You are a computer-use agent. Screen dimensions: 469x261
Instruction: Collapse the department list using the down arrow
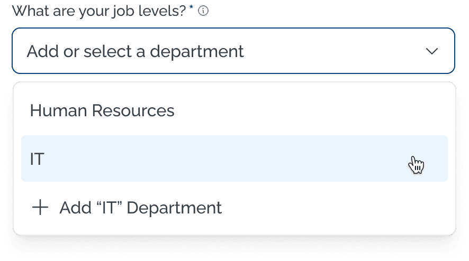point(432,51)
